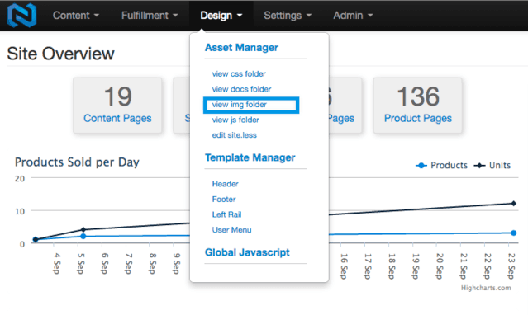This screenshot has width=528, height=315.
Task: Expand the Admin dropdown menu
Action: (x=353, y=16)
